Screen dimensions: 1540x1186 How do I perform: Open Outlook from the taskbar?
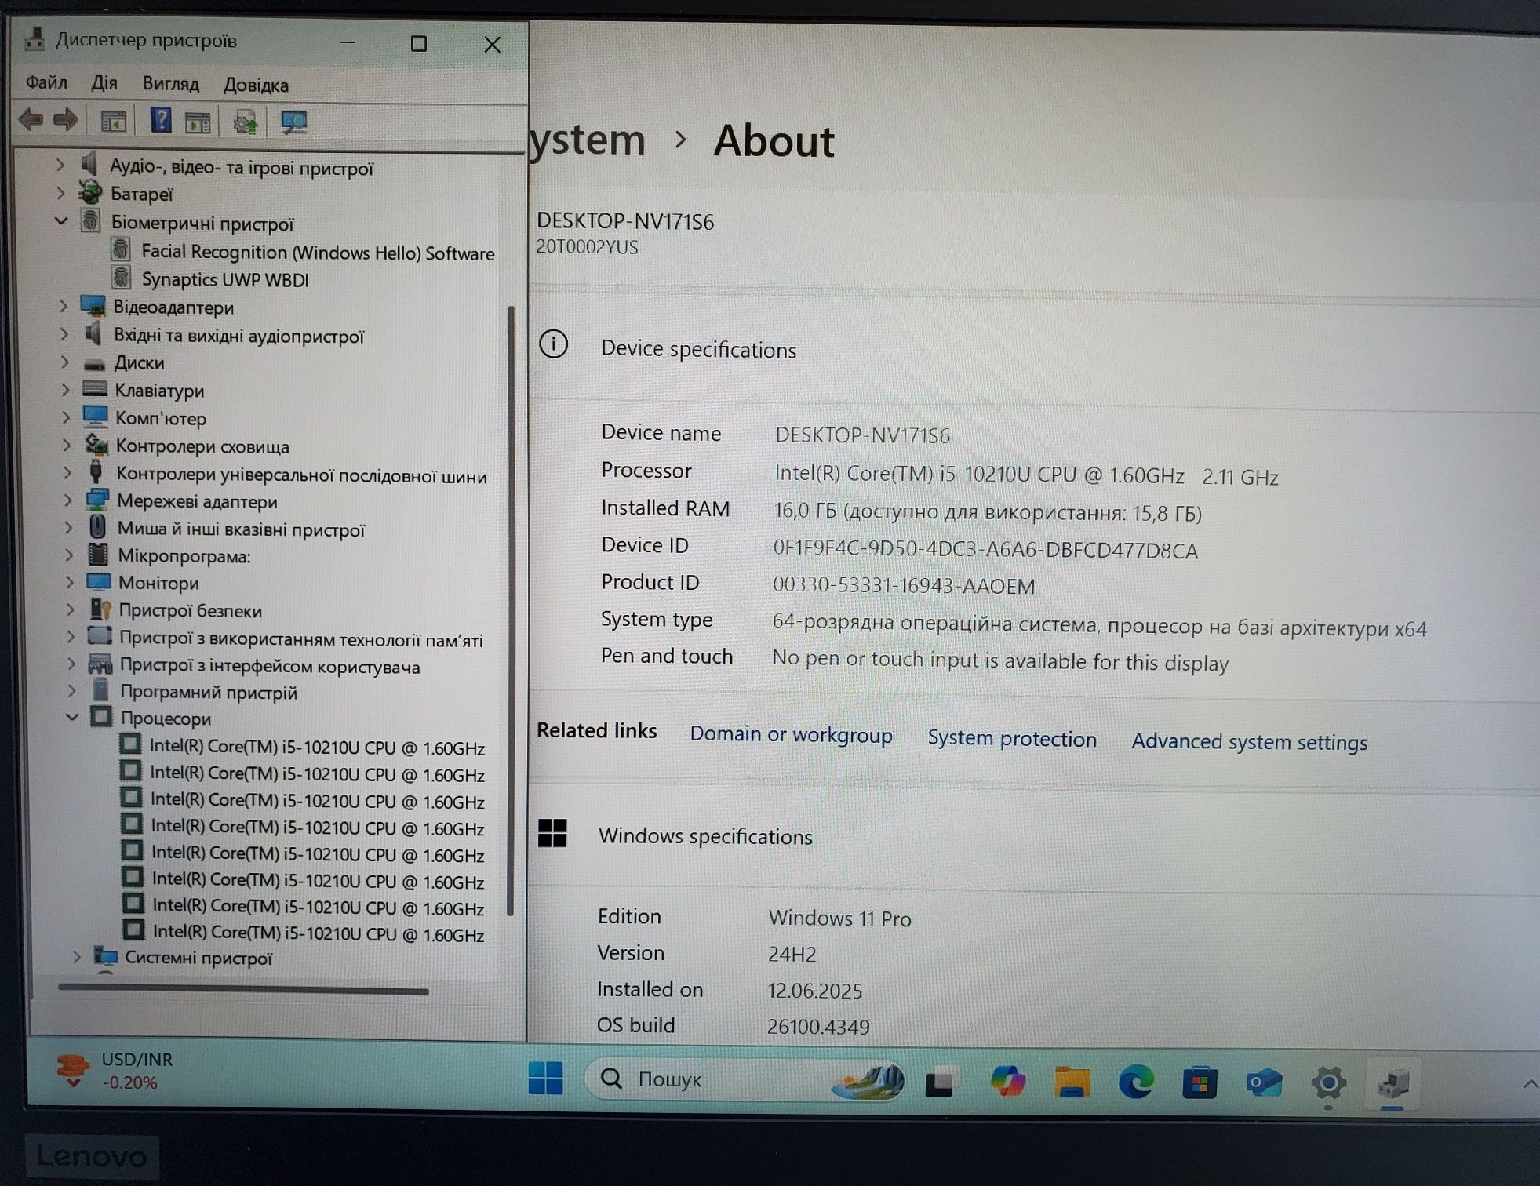click(x=1264, y=1083)
